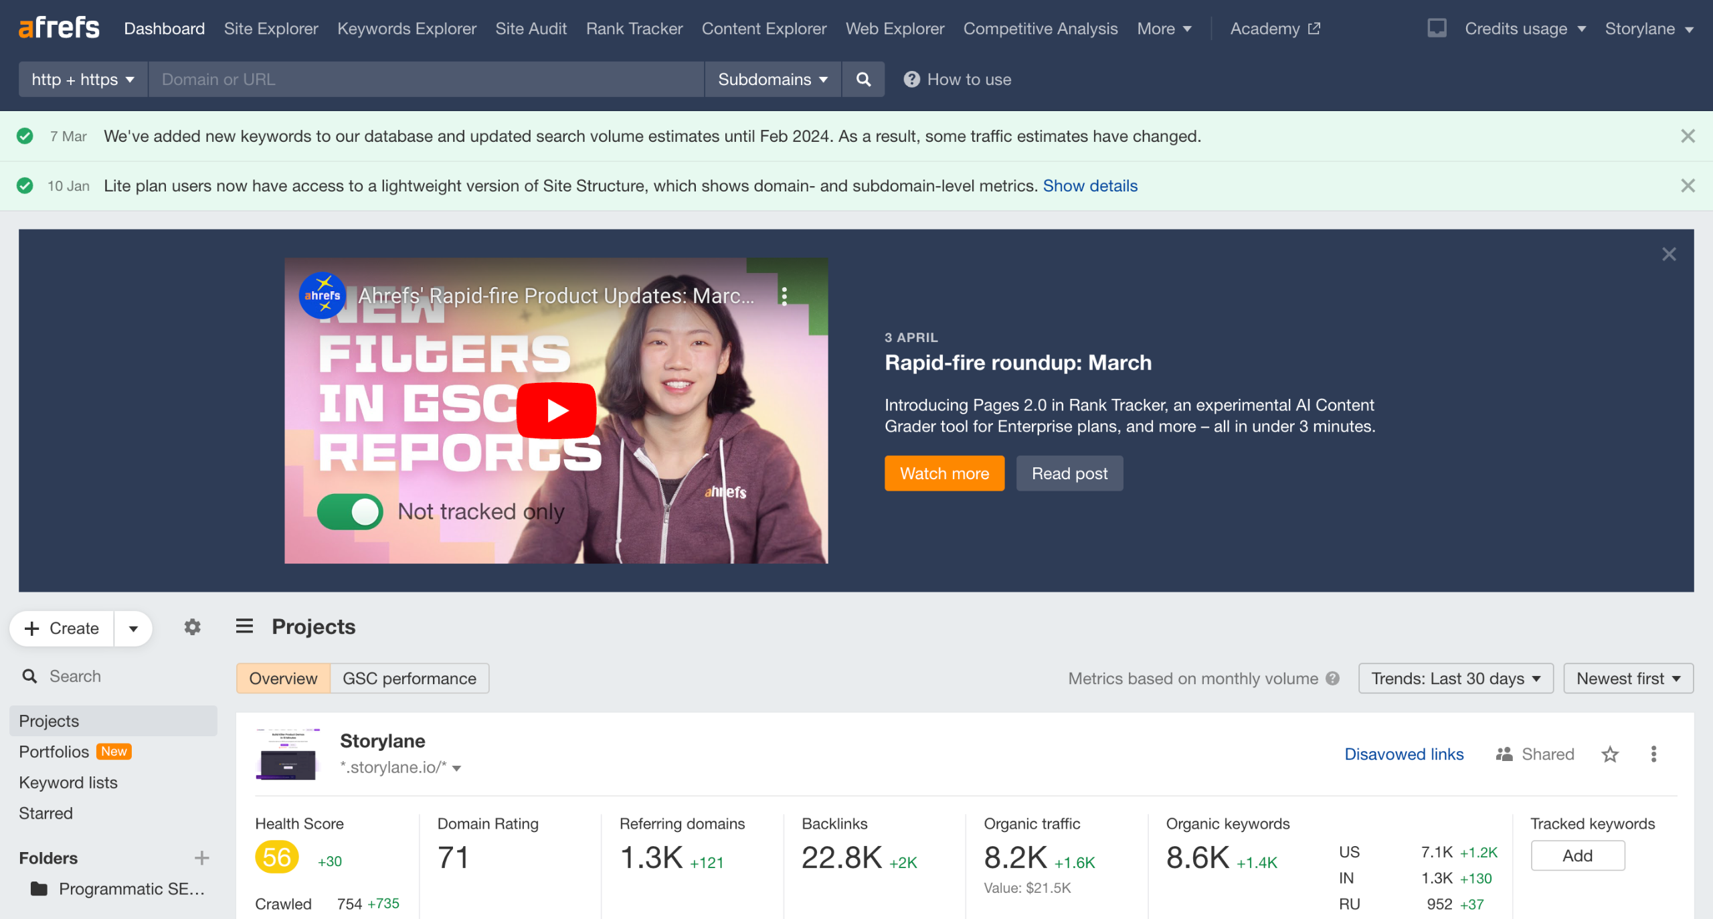This screenshot has height=919, width=1713.
Task: Switch to GSC performance tab
Action: point(410,678)
